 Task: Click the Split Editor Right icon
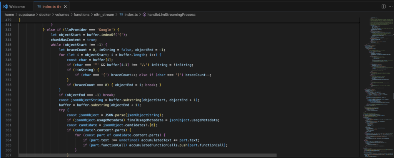pos(384,7)
